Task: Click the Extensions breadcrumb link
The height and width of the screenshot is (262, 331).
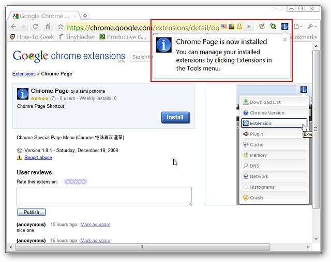Action: (24, 74)
